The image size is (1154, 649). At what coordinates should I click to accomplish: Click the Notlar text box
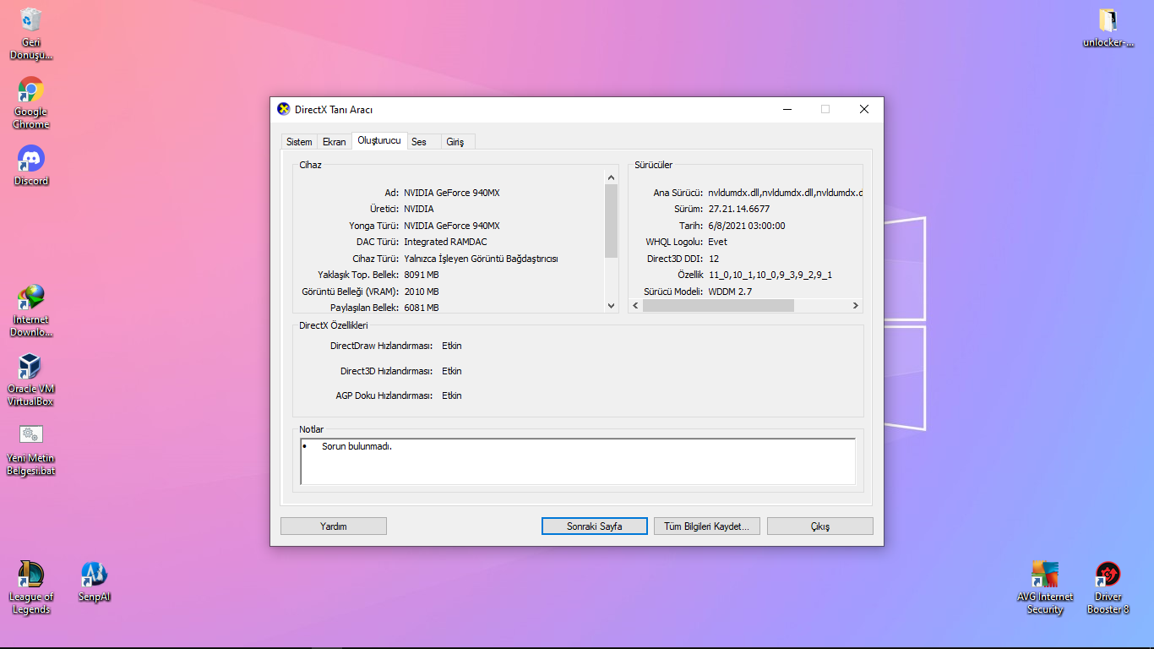[578, 461]
